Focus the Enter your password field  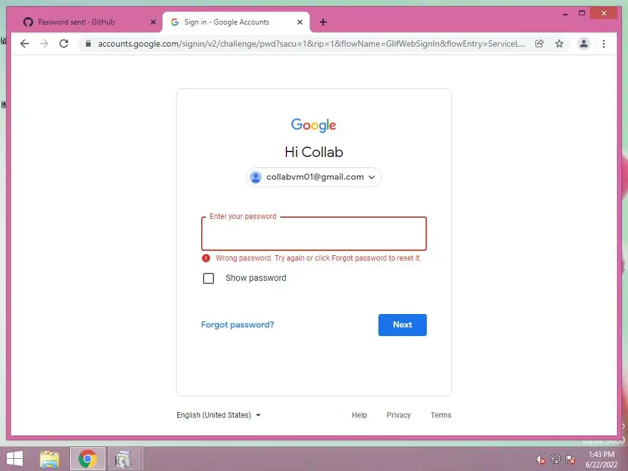tap(313, 234)
